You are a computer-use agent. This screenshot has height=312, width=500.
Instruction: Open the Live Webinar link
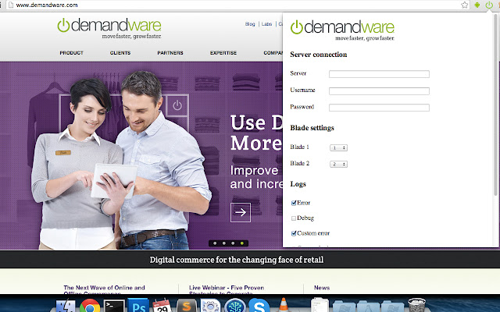point(227,289)
